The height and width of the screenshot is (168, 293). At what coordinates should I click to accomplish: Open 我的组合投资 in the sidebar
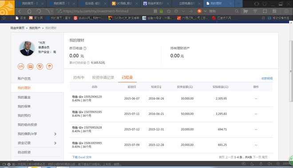27,125
